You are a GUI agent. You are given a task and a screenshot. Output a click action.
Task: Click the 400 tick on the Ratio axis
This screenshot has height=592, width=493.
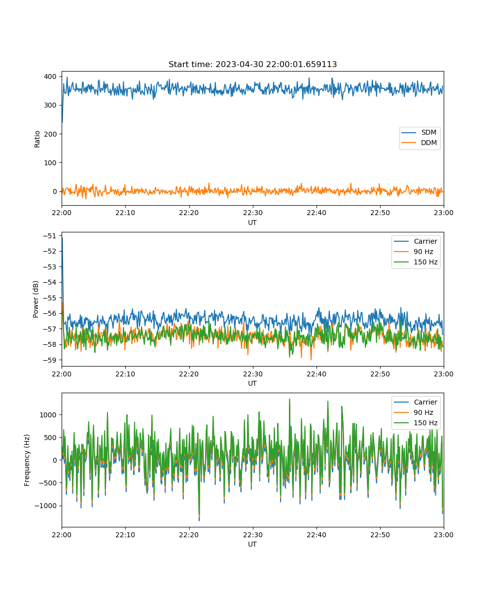[51, 76]
